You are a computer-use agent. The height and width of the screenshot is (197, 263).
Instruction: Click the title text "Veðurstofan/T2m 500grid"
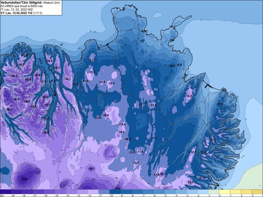point(22,3)
